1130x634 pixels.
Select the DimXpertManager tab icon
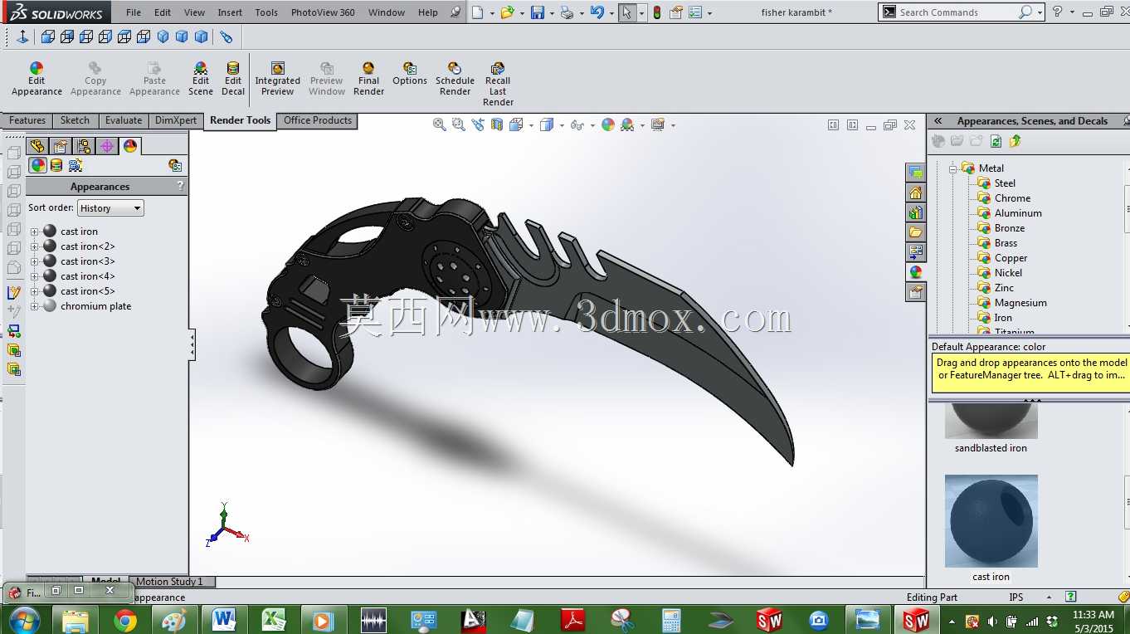tap(107, 146)
